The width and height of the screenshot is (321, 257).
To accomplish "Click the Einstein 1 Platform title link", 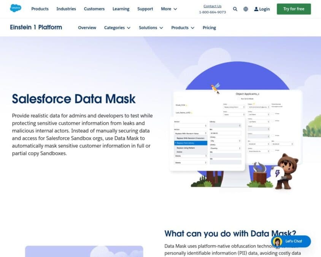I will click(x=36, y=27).
